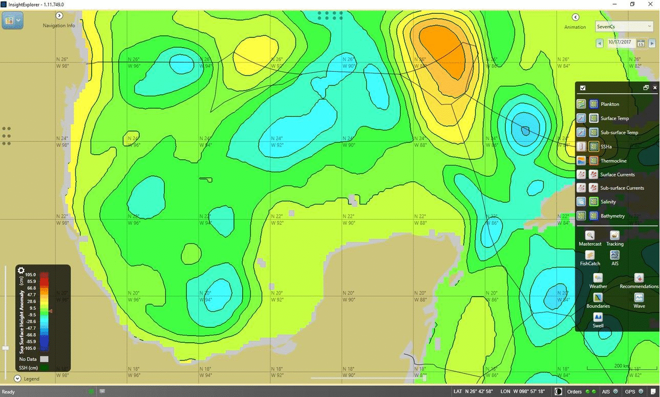Click the SSH (cm) green swatch

(x=45, y=367)
